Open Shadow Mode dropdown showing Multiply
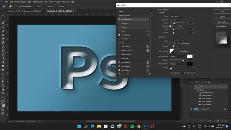The width and height of the screenshot is (231, 130). [178, 64]
